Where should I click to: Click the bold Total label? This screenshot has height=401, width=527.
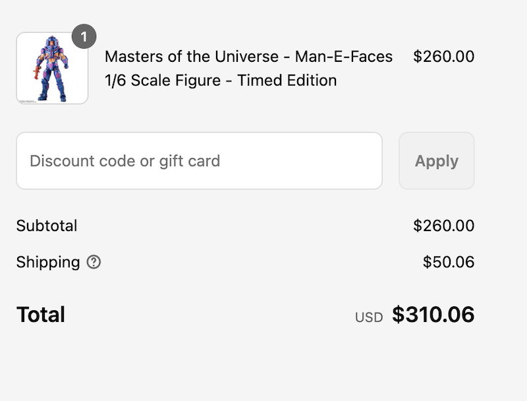coord(41,315)
